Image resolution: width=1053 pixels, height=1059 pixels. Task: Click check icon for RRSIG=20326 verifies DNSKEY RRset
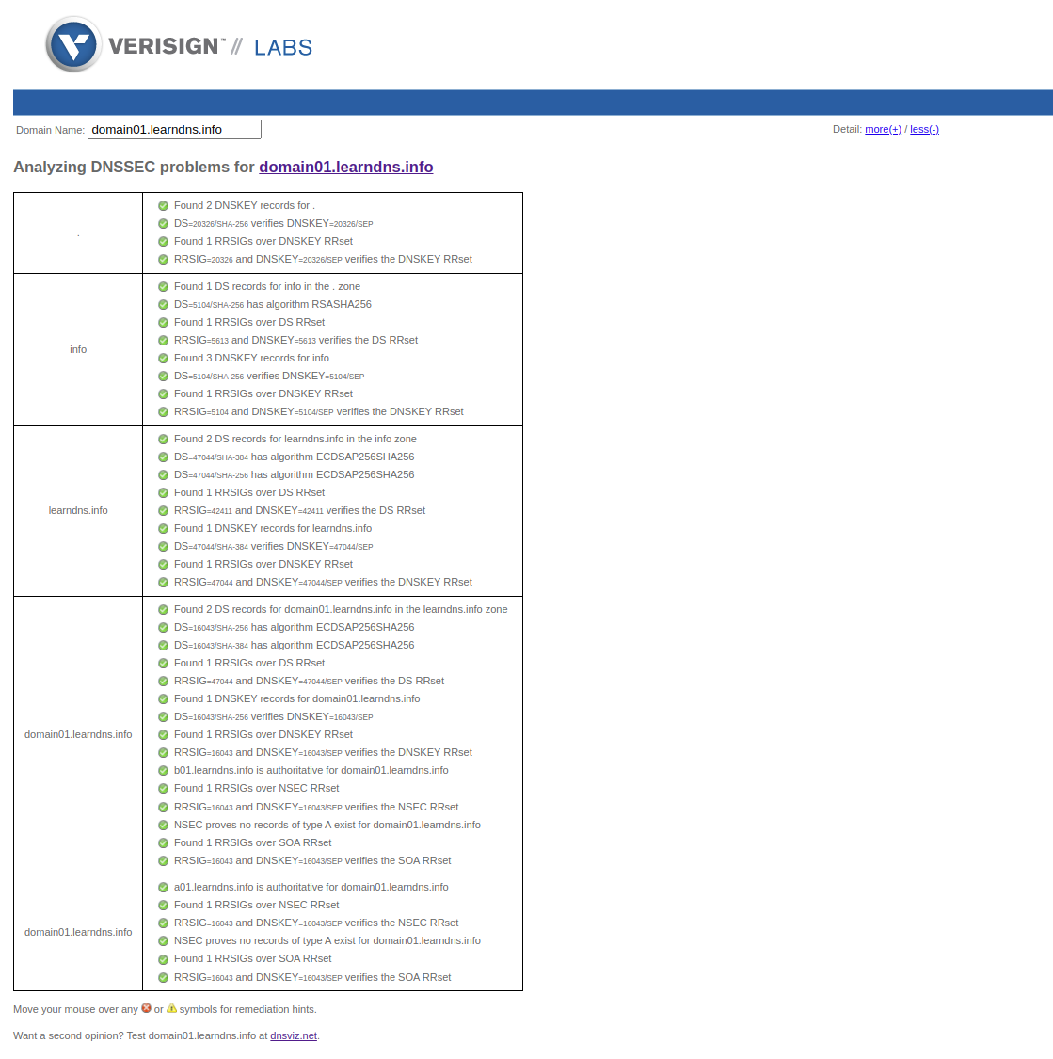[164, 260]
